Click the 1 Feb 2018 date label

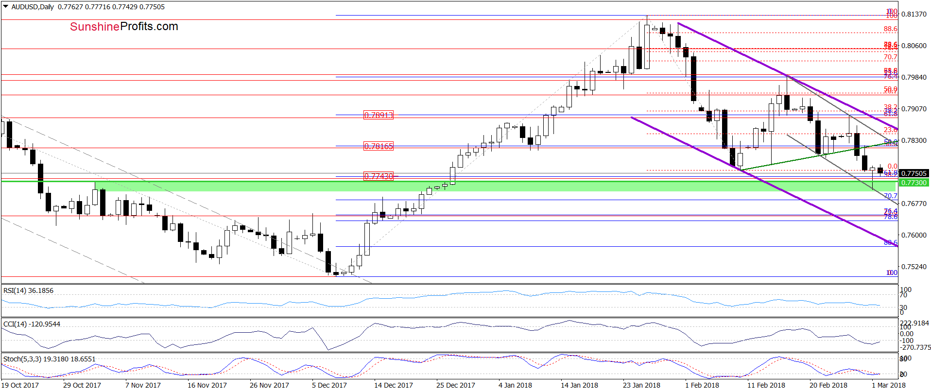[x=702, y=385]
